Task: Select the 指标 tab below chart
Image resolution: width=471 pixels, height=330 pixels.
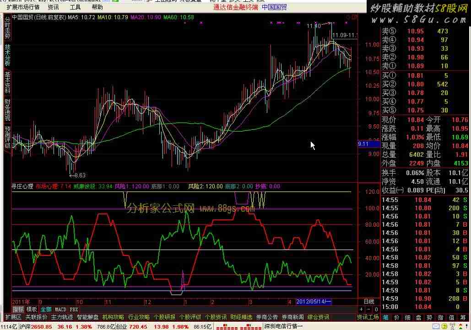Action: [x=18, y=309]
